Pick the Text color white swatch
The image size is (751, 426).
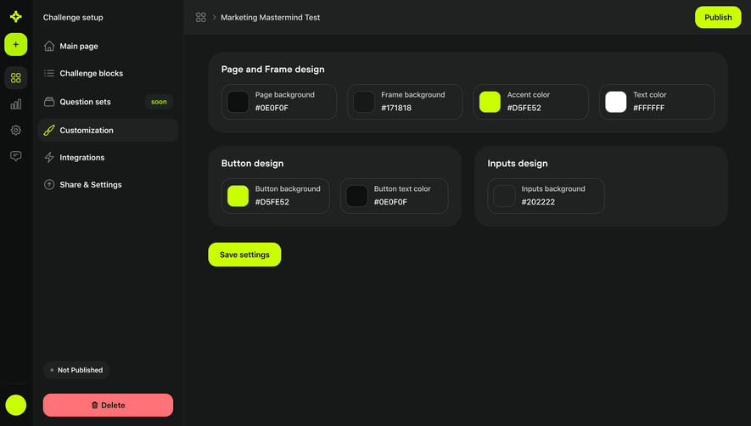pos(616,102)
